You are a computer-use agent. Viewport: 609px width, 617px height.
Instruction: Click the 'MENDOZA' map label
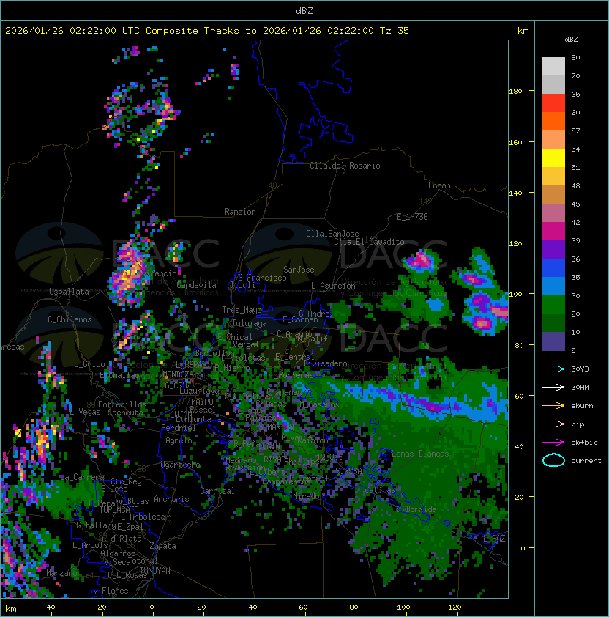(178, 374)
